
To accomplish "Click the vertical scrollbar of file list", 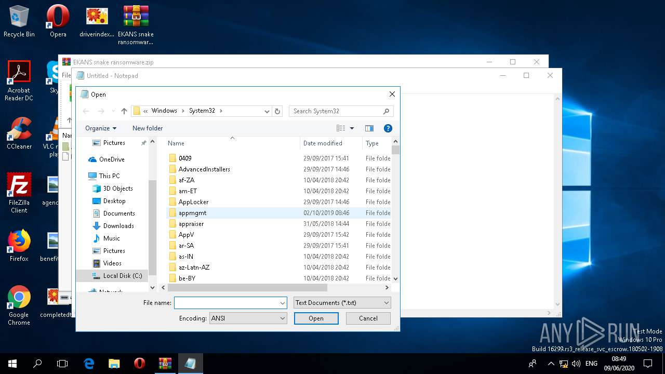I will 396,150.
